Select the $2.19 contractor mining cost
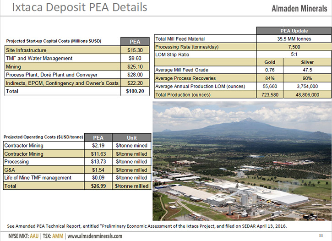The width and height of the screenshot is (332, 241). (x=98, y=146)
